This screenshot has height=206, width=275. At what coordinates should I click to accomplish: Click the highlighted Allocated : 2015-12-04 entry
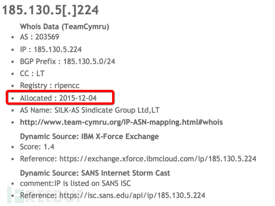pyautogui.click(x=58, y=98)
